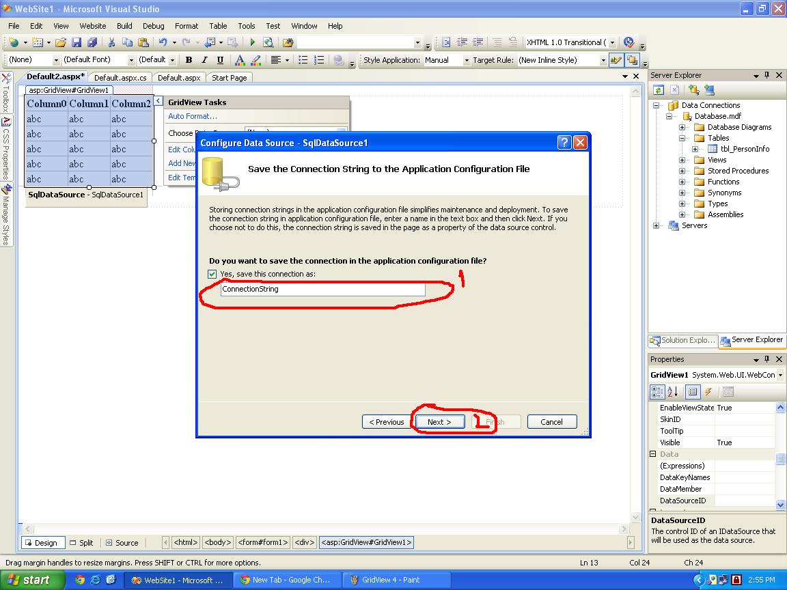787x590 pixels.
Task: Open the Target Rule dropdown
Action: (x=603, y=60)
